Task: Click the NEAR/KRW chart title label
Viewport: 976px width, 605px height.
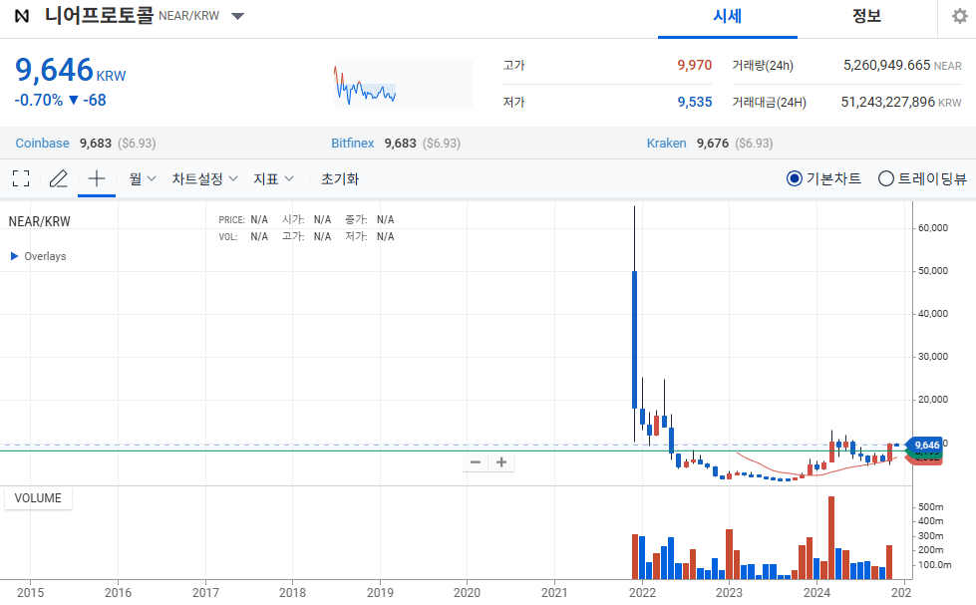Action: point(39,221)
